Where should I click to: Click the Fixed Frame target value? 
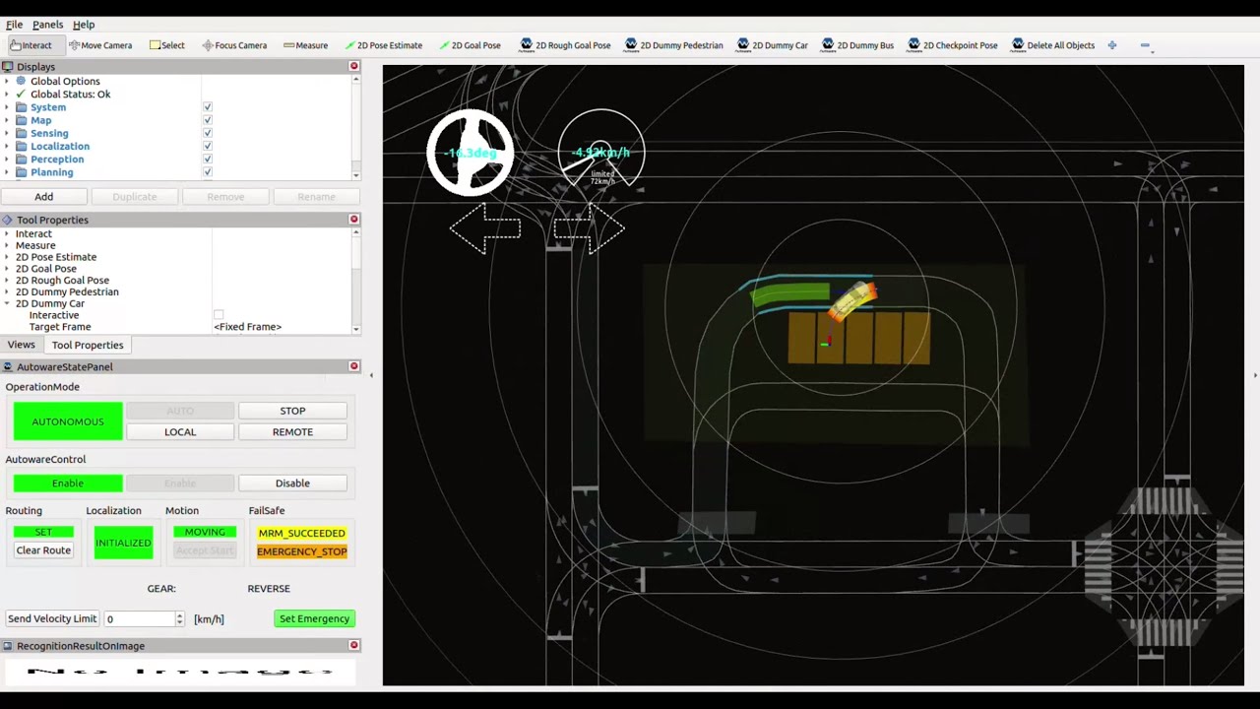click(x=248, y=327)
